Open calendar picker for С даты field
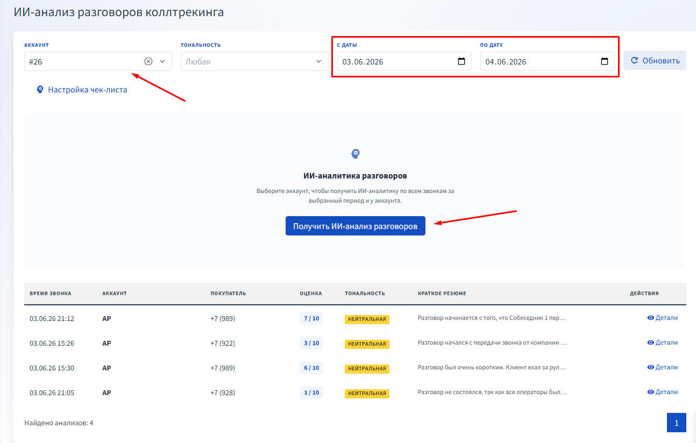The image size is (696, 443). [x=461, y=61]
